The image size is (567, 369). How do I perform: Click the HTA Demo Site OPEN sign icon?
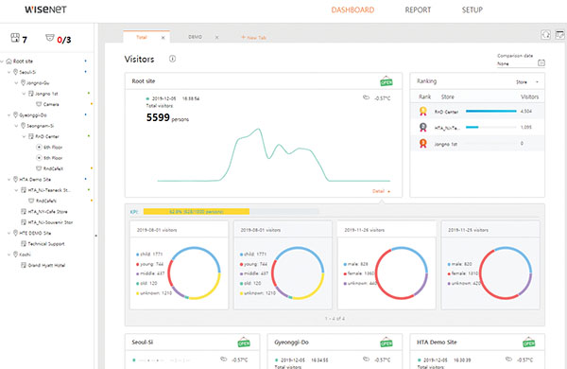[528, 342]
